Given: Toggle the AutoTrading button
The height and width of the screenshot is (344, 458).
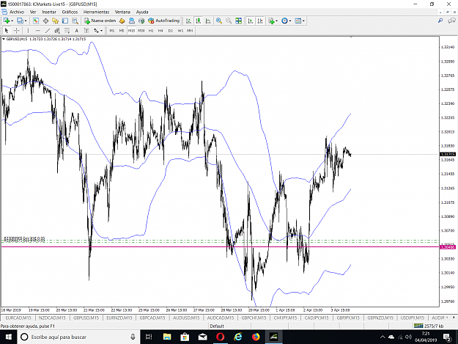Looking at the screenshot, I should (164, 21).
